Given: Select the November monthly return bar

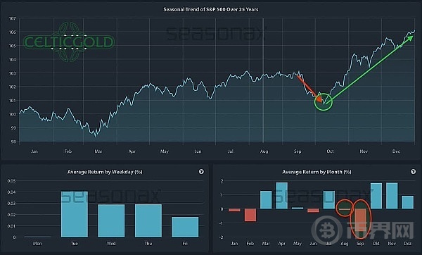Looking at the screenshot, I should [392, 196].
